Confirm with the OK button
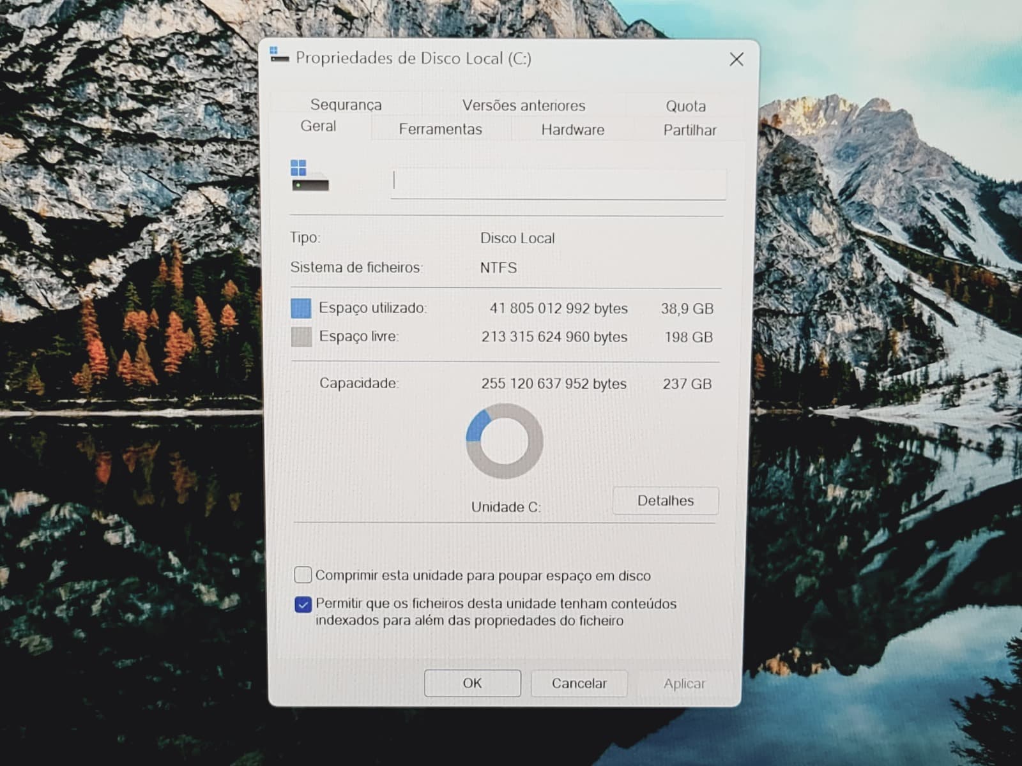 473,683
